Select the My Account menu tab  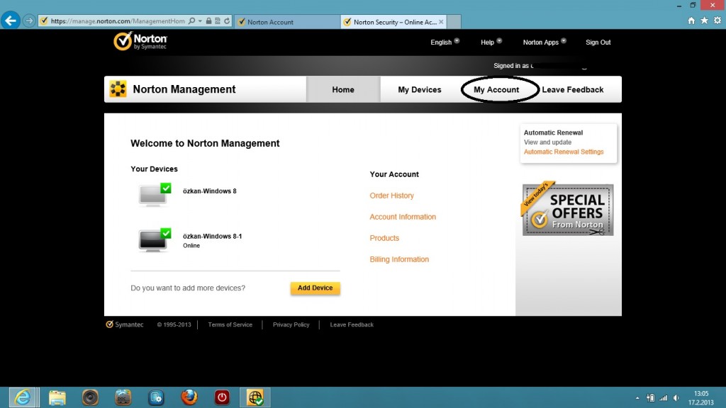pos(496,90)
